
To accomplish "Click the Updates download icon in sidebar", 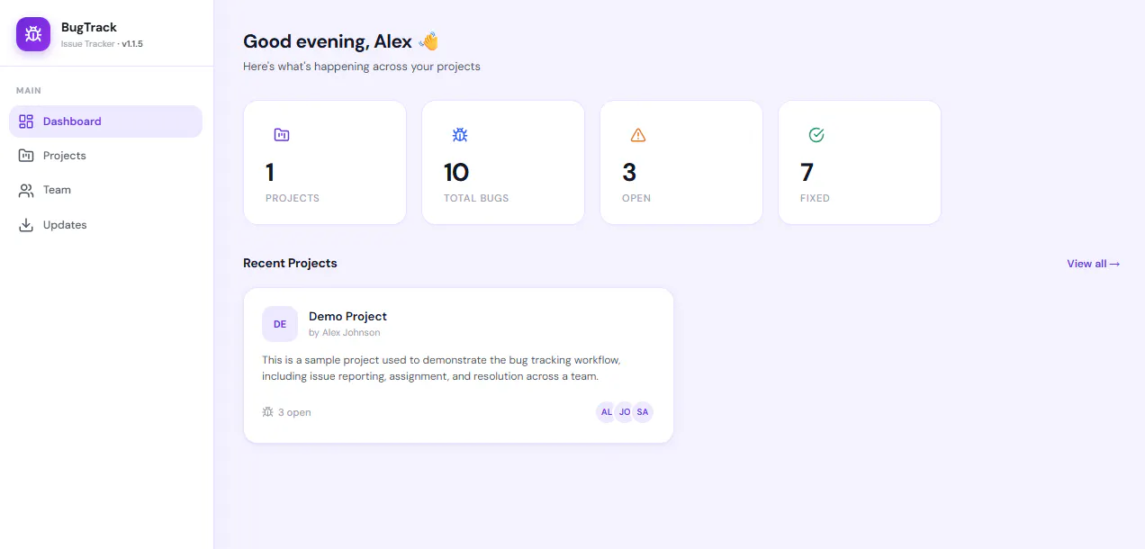I will click(x=26, y=225).
